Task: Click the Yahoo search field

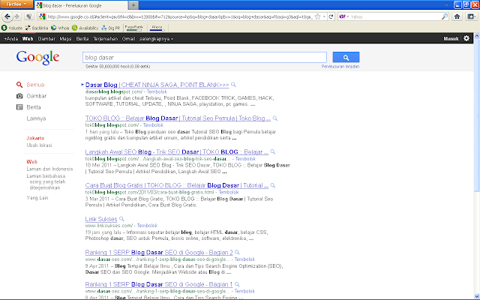Action: click(395, 16)
